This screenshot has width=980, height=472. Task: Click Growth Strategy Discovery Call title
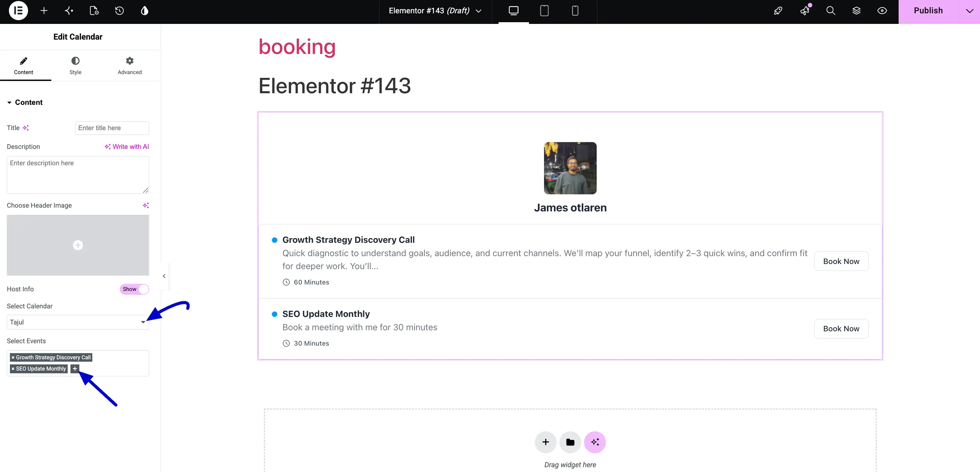(x=348, y=240)
